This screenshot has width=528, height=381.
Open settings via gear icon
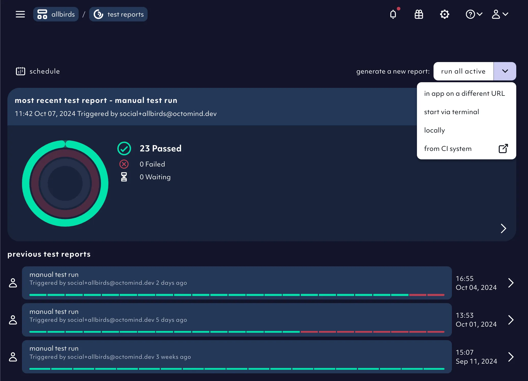pos(445,14)
